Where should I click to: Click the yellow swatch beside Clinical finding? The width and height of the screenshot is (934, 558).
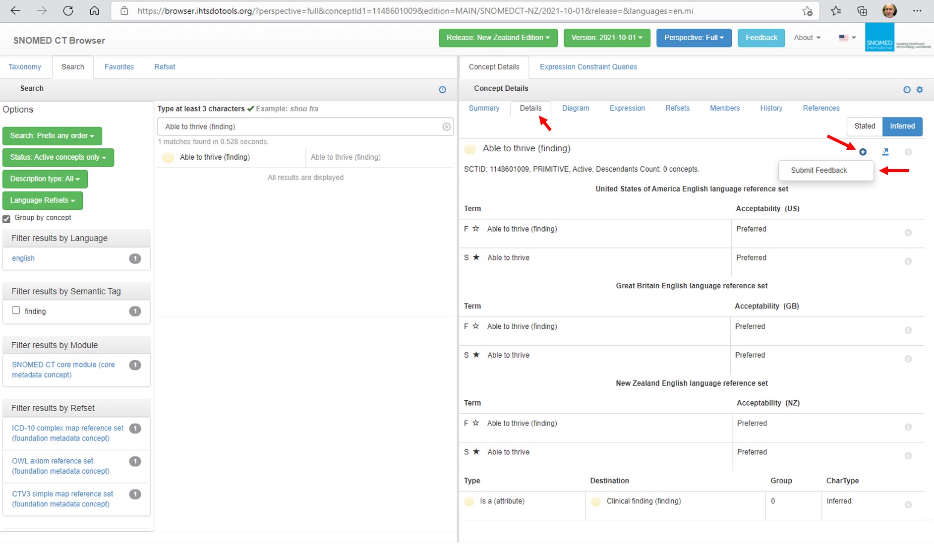click(x=596, y=501)
